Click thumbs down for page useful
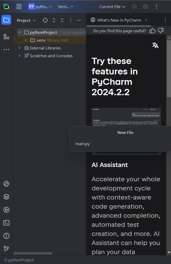The height and width of the screenshot is (264, 171). tap(161, 31)
